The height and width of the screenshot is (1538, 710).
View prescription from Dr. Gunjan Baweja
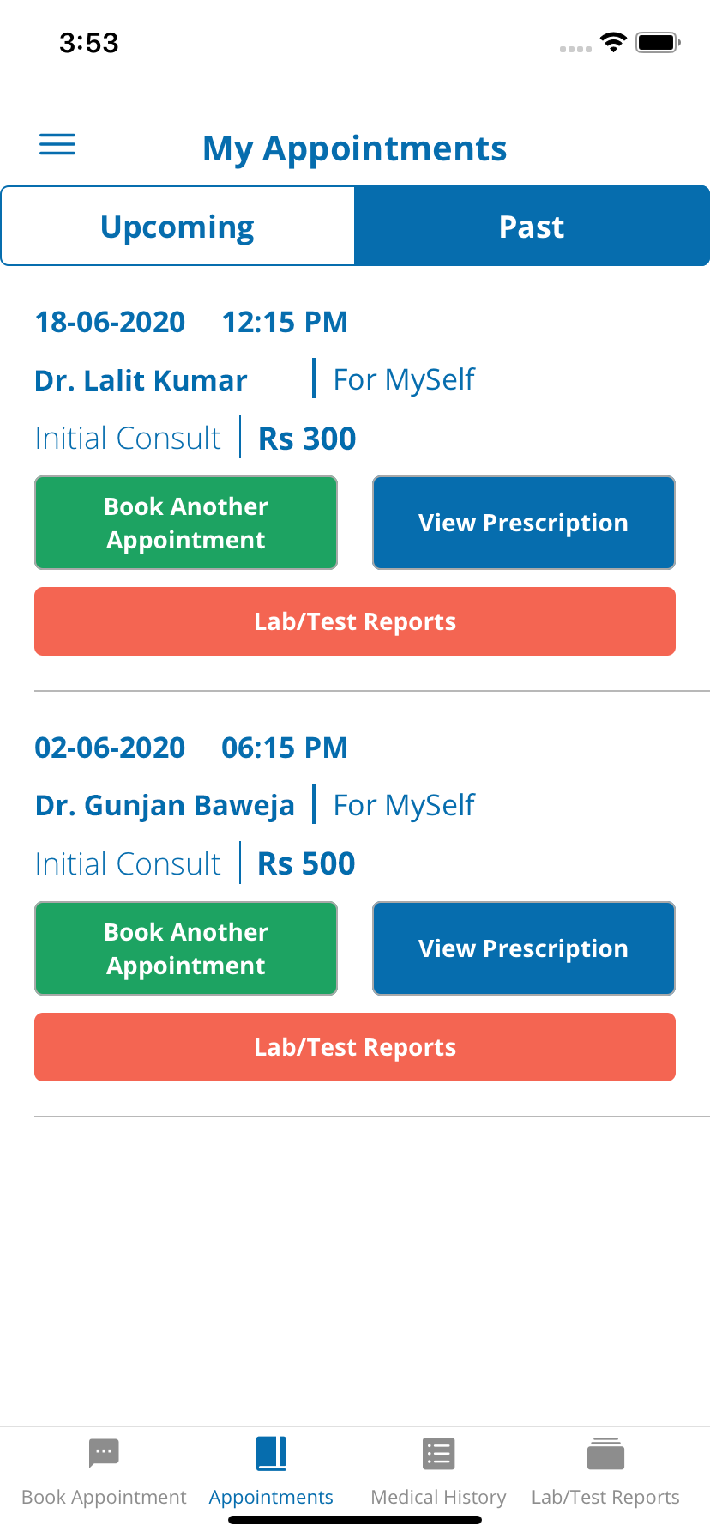pos(524,948)
